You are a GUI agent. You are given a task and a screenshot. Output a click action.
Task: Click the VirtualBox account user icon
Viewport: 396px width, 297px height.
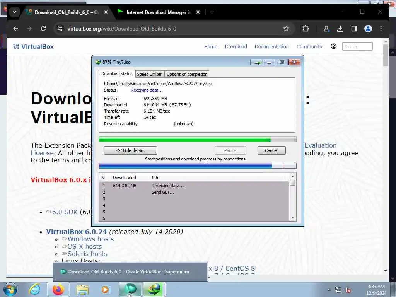[333, 46]
